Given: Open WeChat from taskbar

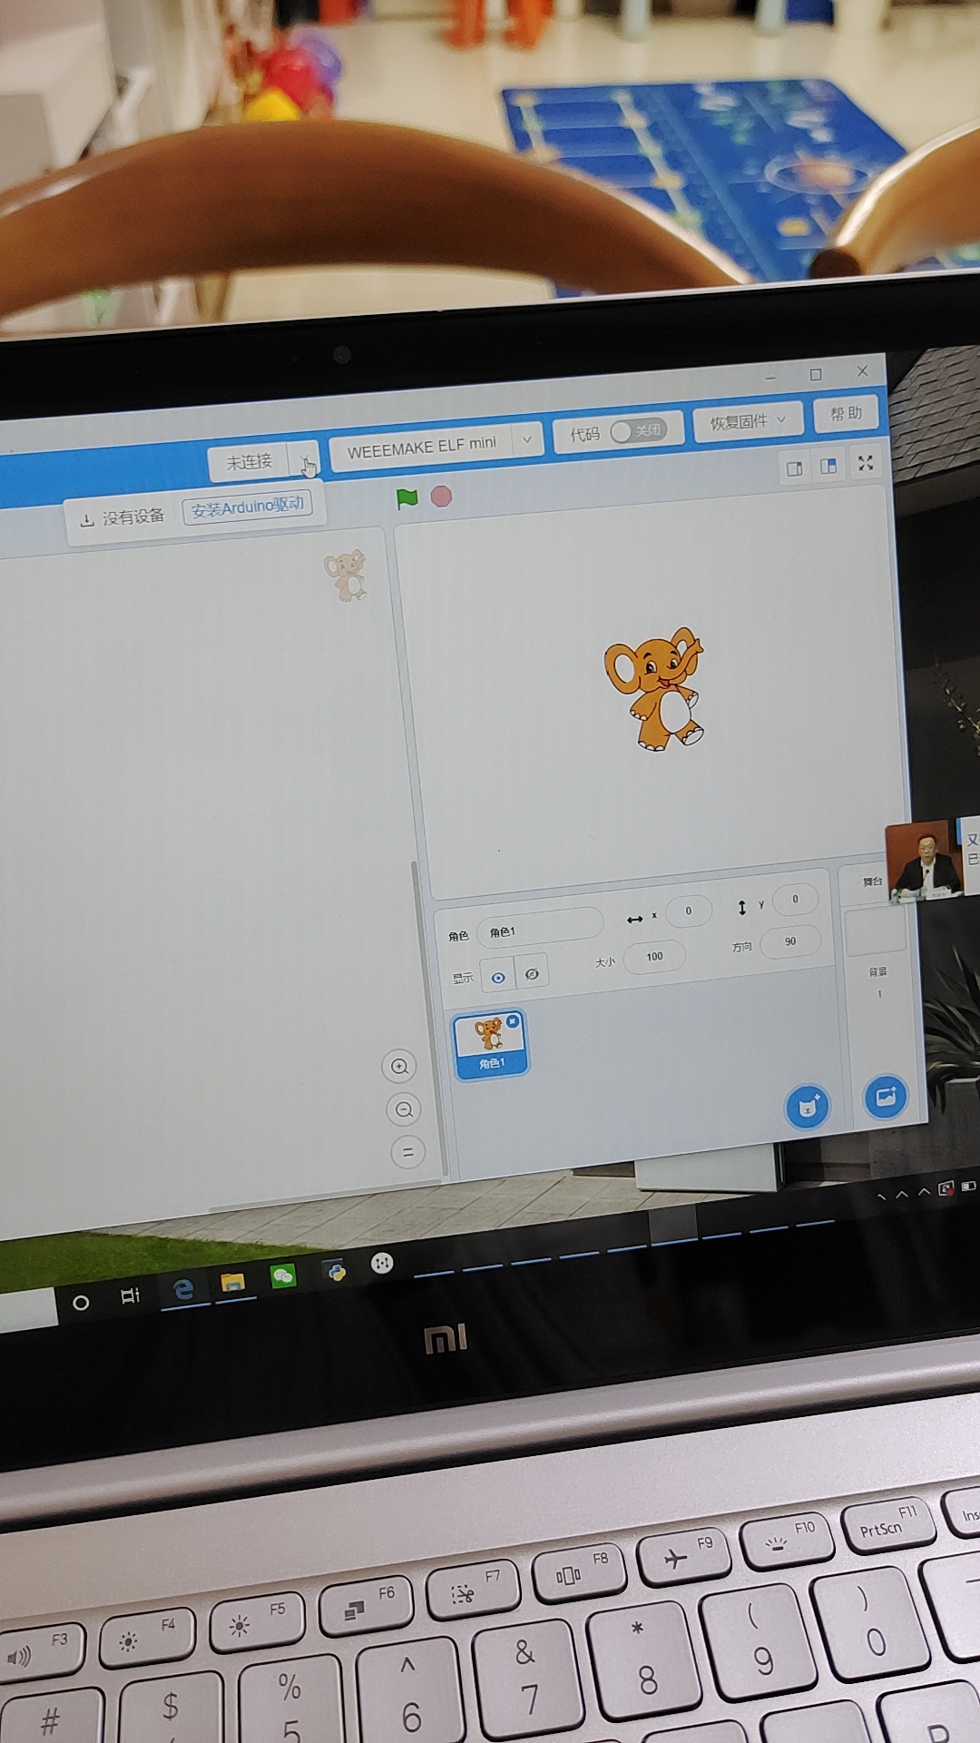Looking at the screenshot, I should [283, 1276].
